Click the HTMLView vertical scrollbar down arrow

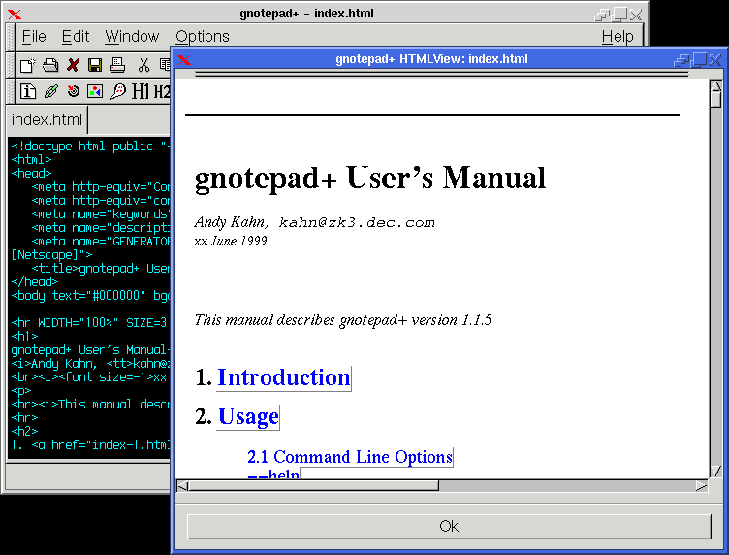point(716,472)
